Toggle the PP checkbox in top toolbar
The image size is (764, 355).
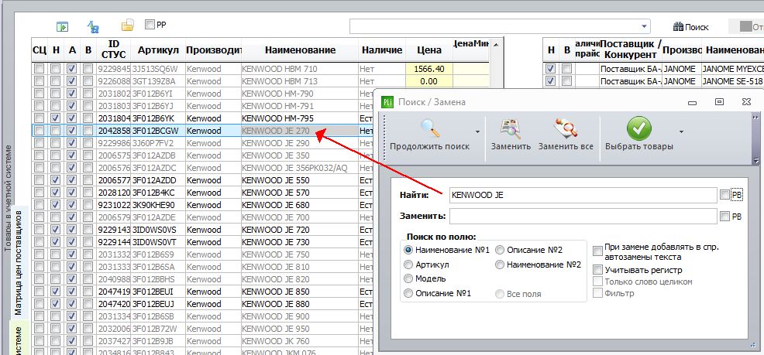click(x=150, y=24)
